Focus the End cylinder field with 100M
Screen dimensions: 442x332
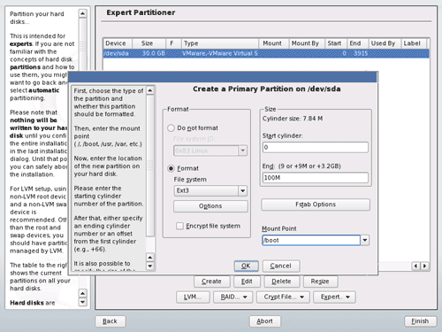[x=316, y=178]
